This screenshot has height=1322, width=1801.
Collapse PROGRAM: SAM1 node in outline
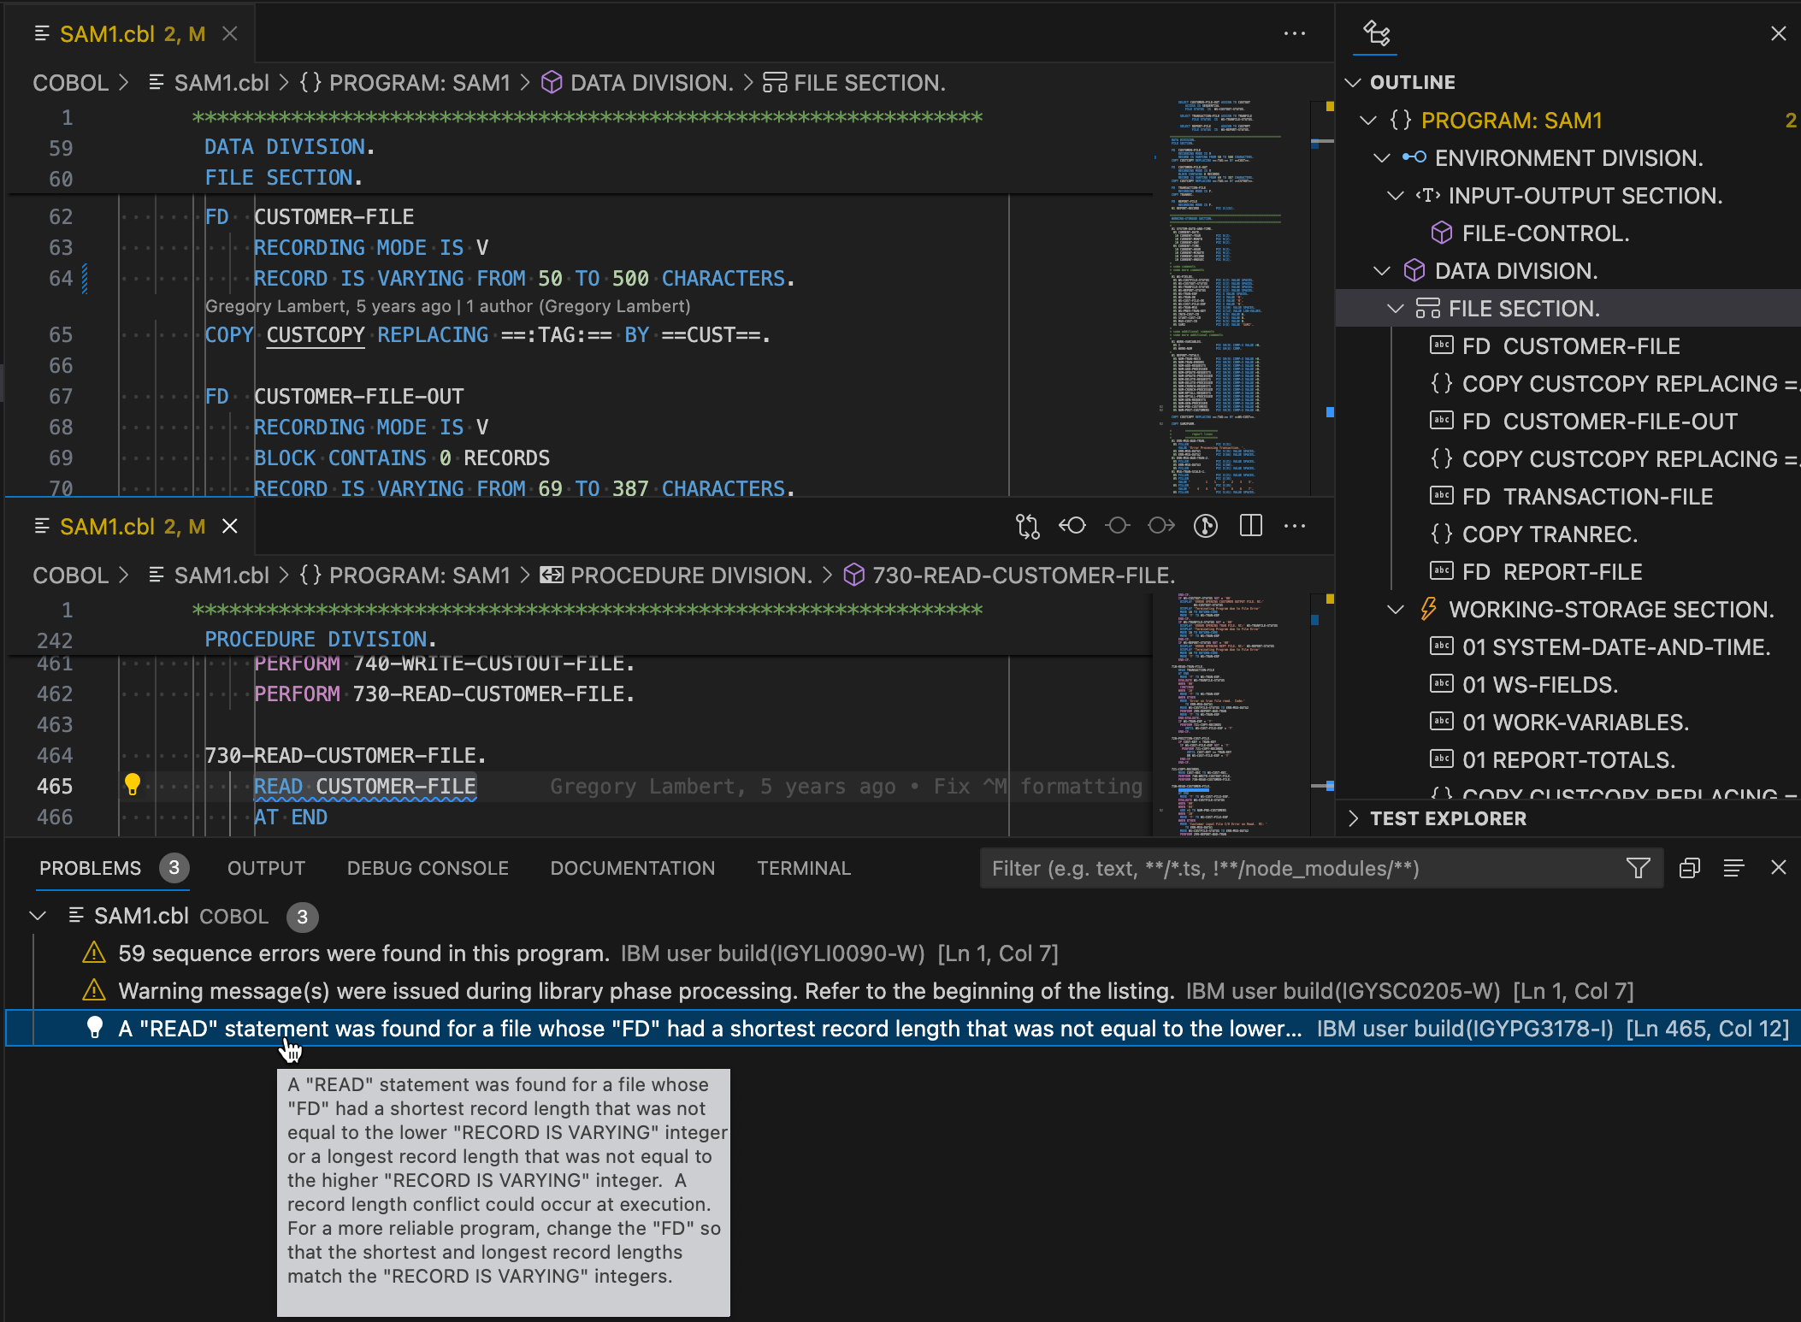(1367, 121)
